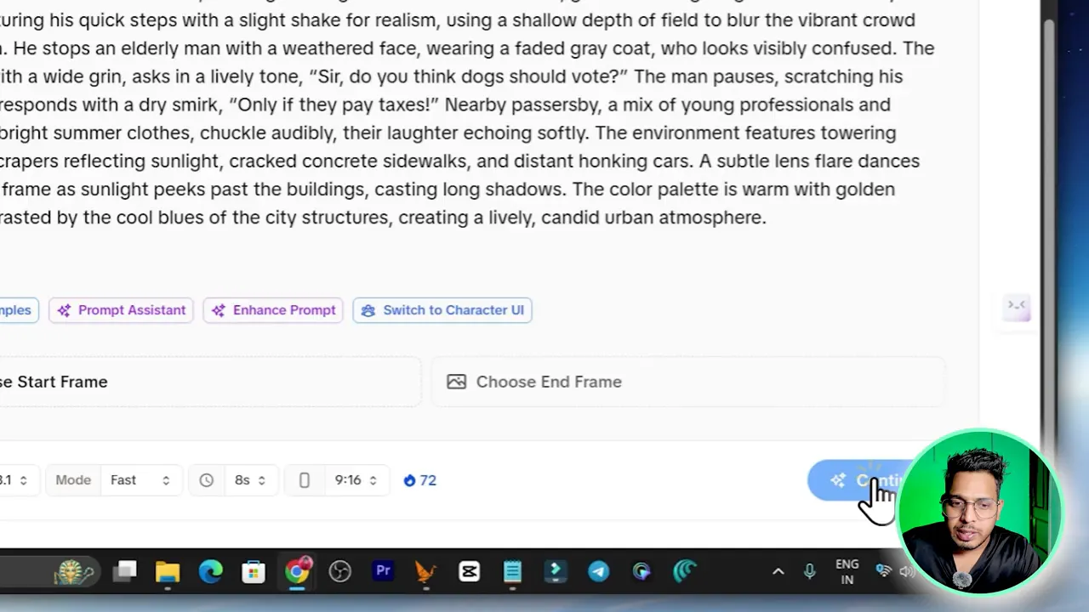Click Enhance Prompt to improve text
This screenshot has width=1089, height=612.
click(273, 310)
